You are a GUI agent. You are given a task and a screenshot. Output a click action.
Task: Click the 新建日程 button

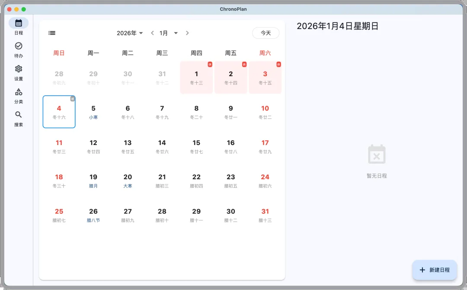tap(434, 270)
